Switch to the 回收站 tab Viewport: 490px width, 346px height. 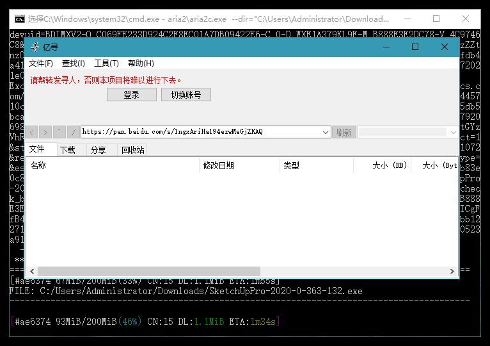coord(133,150)
